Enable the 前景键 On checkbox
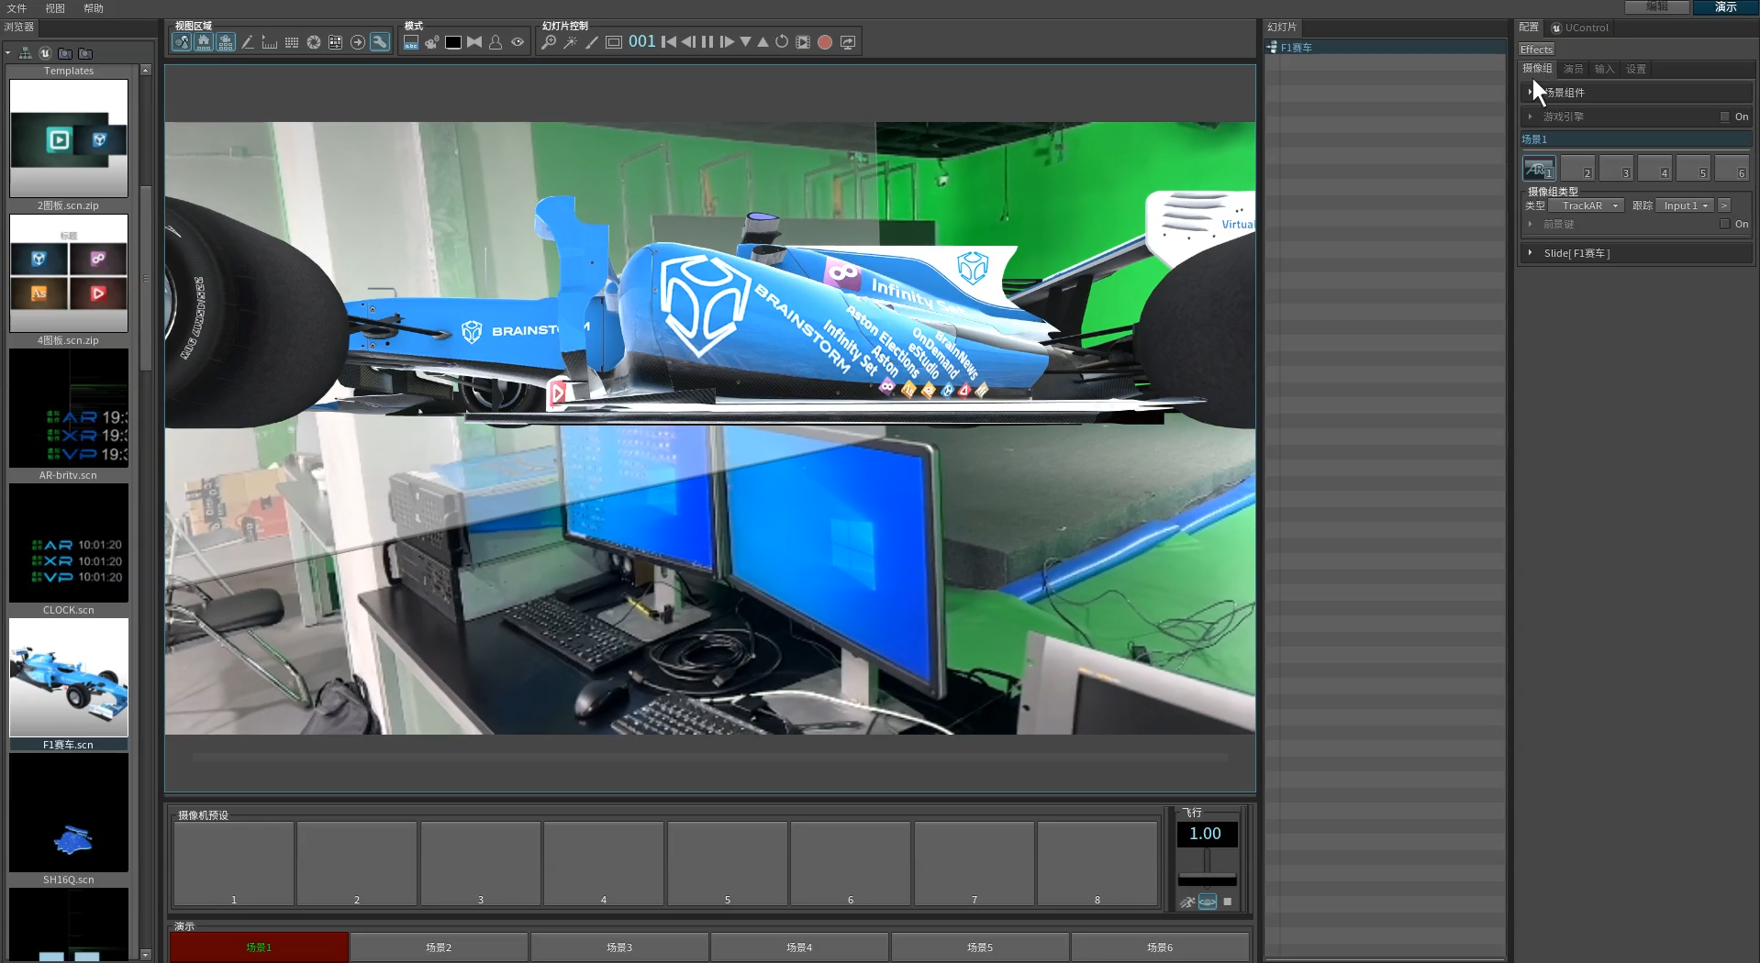 point(1725,224)
